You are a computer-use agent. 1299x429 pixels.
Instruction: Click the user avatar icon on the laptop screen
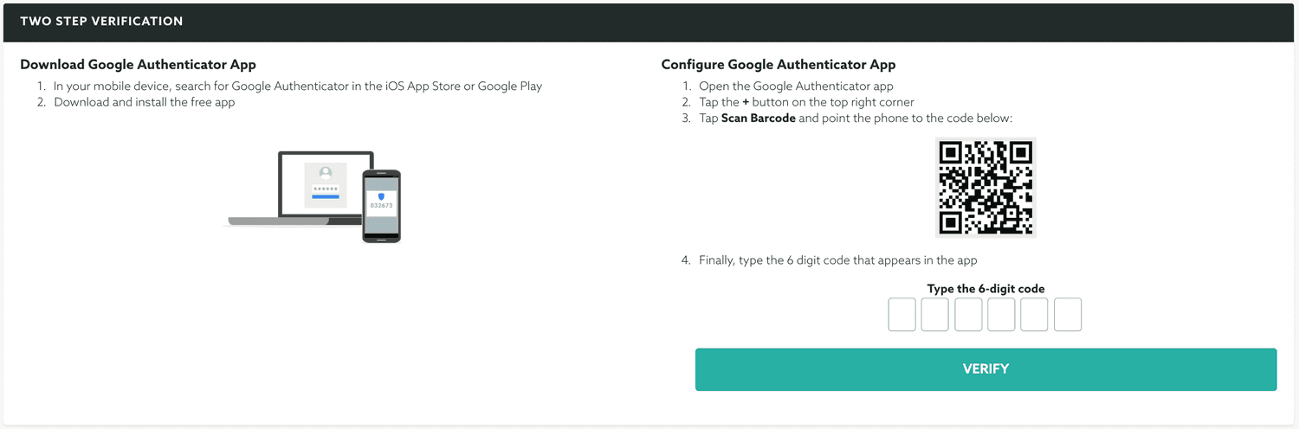326,172
